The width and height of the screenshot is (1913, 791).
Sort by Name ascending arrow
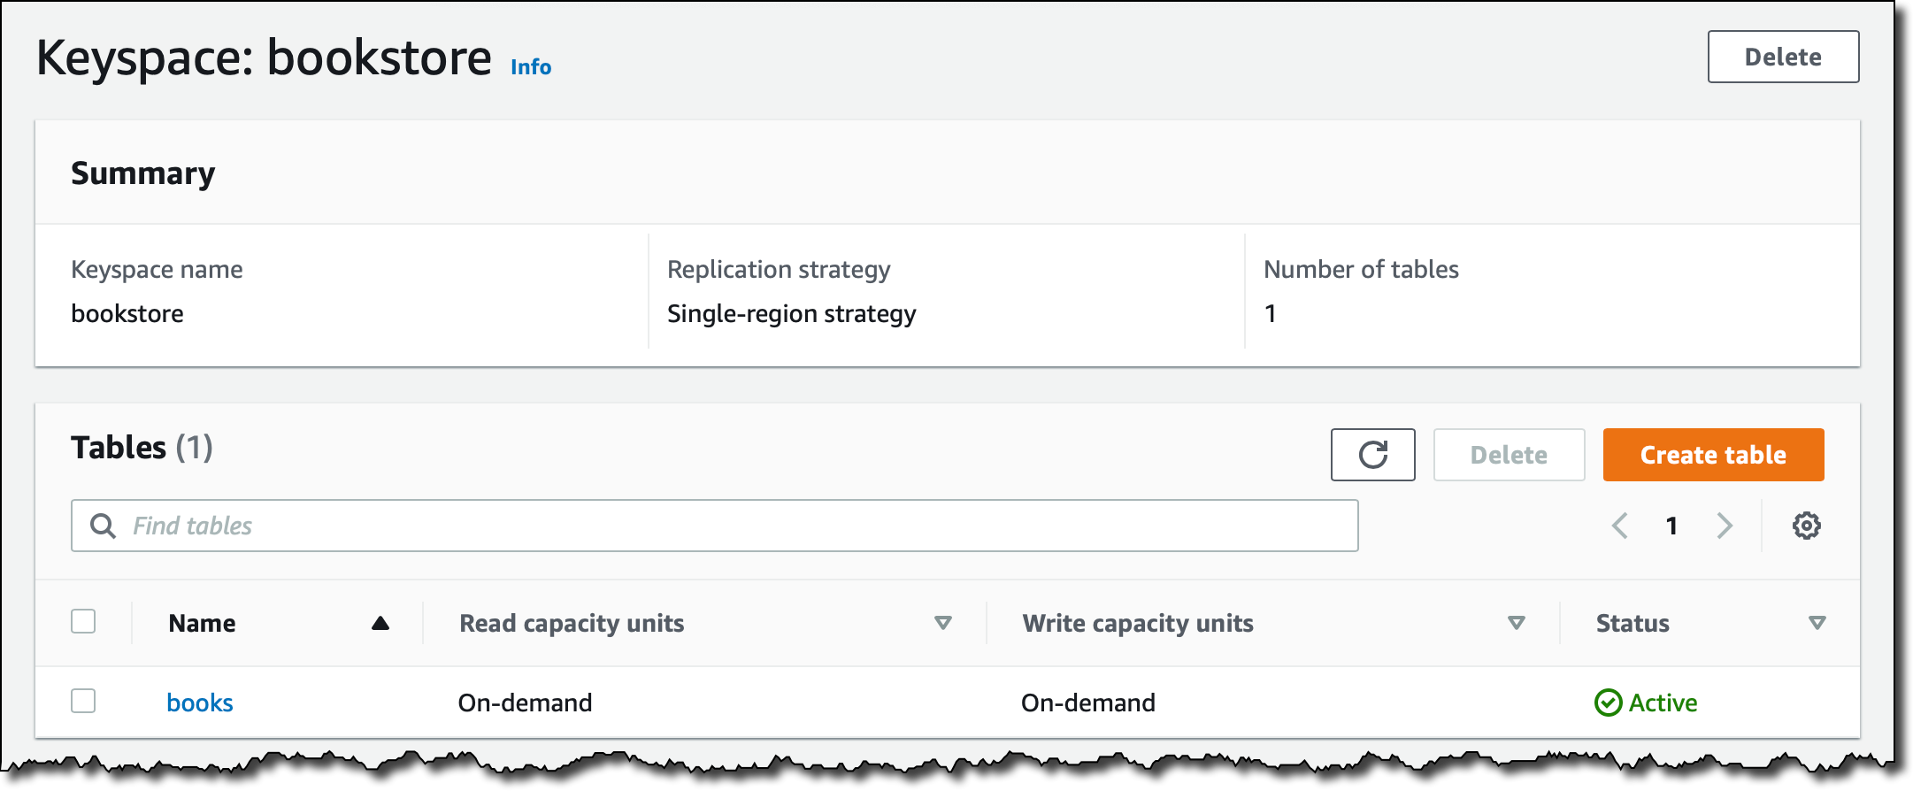(380, 623)
